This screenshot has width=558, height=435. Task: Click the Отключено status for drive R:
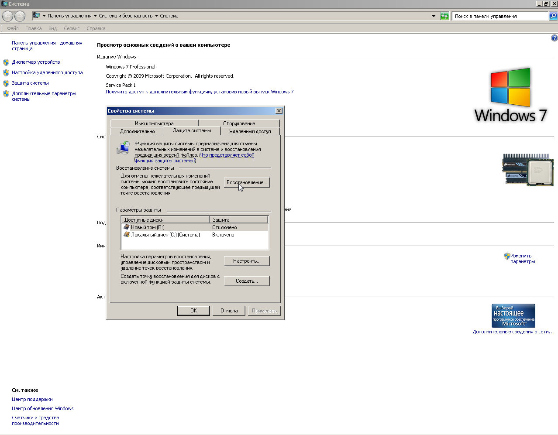[x=224, y=227]
